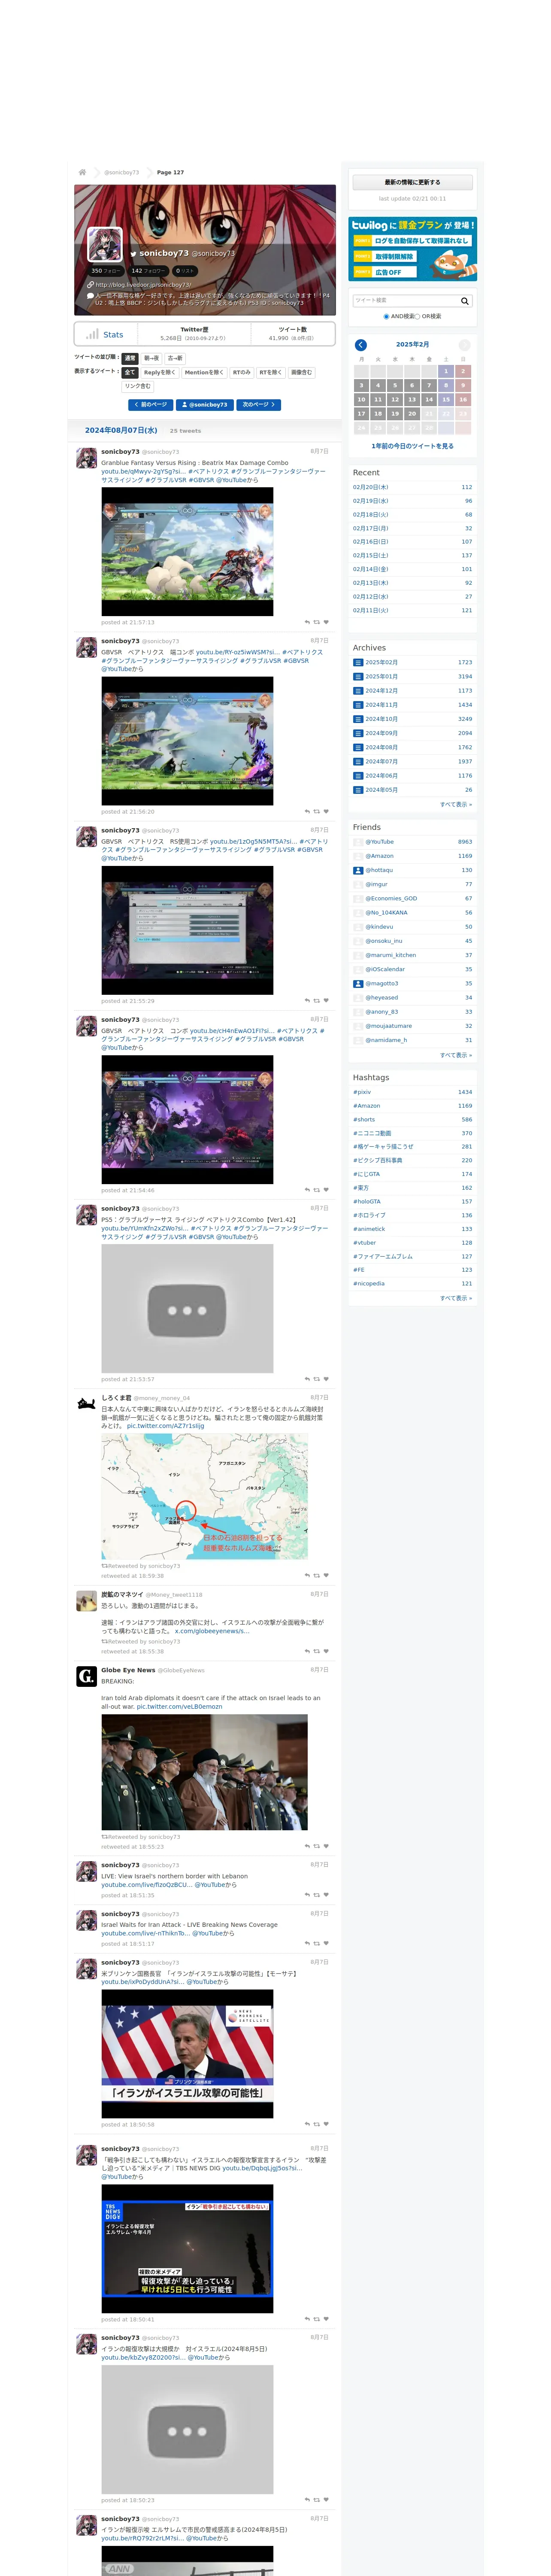Screen dimensions: 551x2576
Task: Open 1年前の今日のツイートを見る link
Action: (x=412, y=446)
